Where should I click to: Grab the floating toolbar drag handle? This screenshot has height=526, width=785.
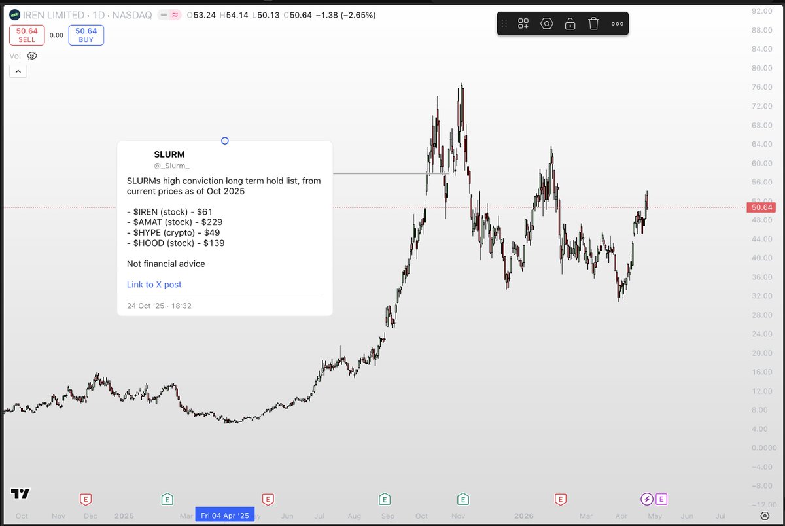[x=504, y=24]
